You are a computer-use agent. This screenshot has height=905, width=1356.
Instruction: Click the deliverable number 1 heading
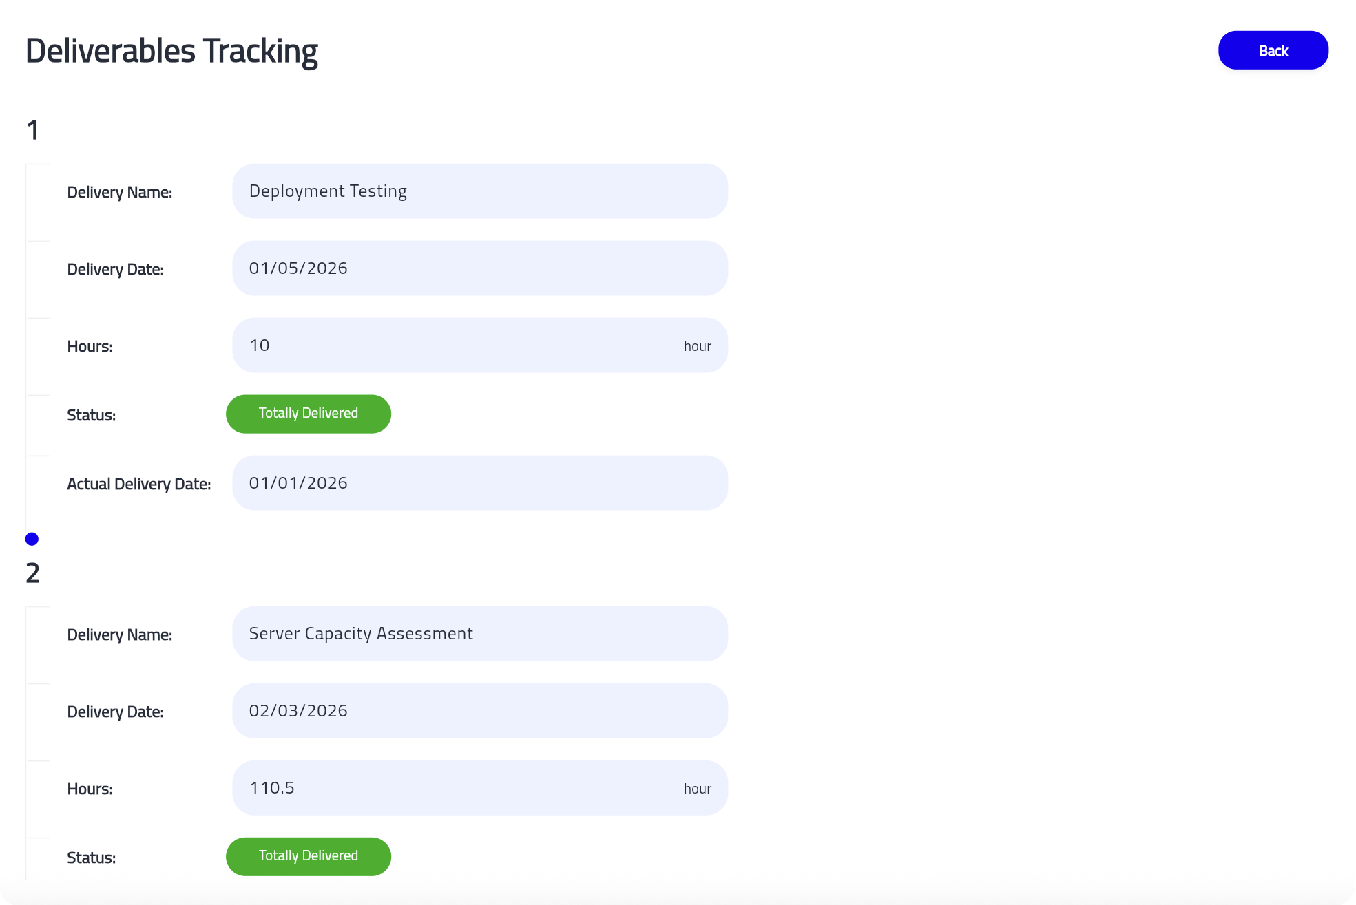(32, 130)
